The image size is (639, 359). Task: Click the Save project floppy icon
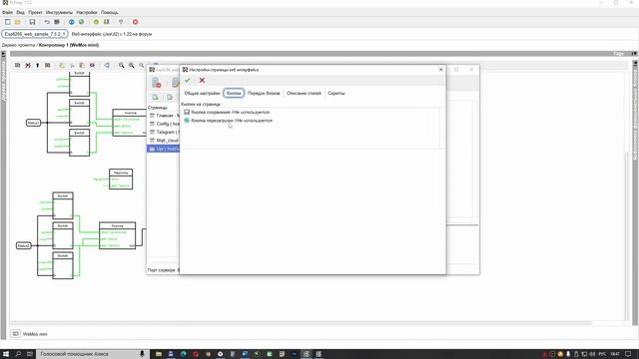click(x=32, y=22)
